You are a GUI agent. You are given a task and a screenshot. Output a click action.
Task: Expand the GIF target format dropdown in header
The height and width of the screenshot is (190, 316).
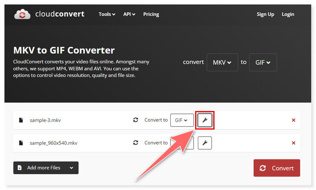pyautogui.click(x=263, y=62)
